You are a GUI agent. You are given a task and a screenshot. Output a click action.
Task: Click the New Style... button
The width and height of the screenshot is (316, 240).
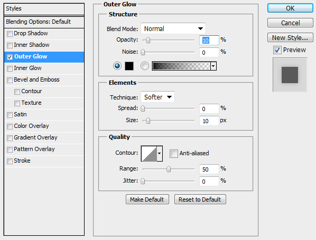coord(290,37)
